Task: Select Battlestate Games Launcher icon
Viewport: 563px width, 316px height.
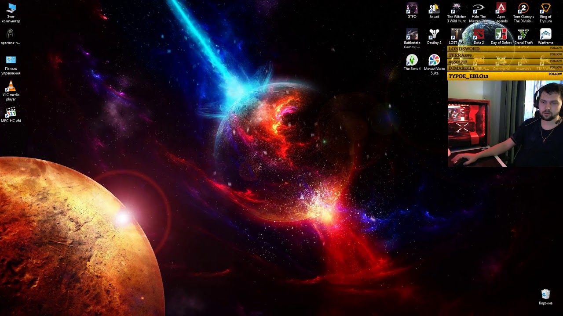Action: coord(412,39)
